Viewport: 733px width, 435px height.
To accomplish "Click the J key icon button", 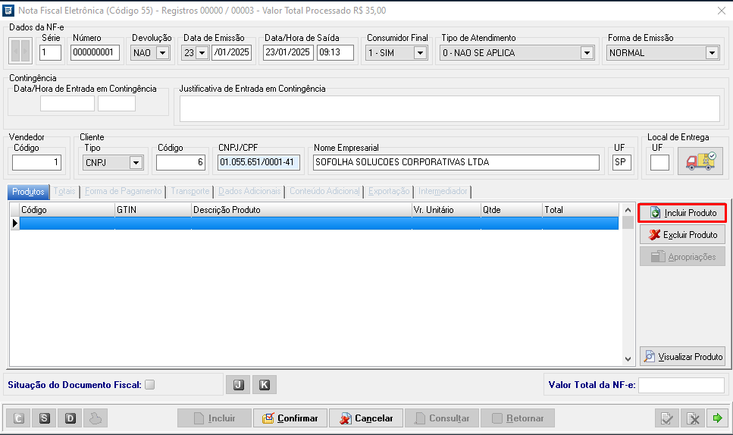I will [x=237, y=385].
